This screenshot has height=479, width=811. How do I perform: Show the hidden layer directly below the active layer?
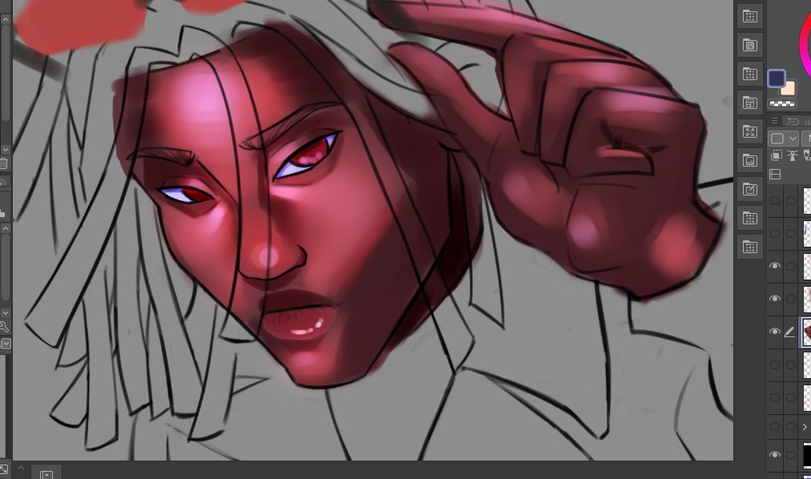pos(775,364)
